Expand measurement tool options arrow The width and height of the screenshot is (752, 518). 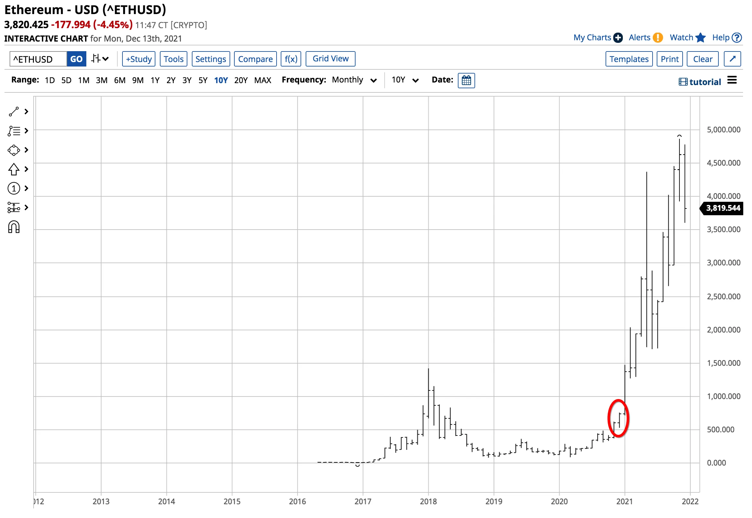tap(27, 208)
